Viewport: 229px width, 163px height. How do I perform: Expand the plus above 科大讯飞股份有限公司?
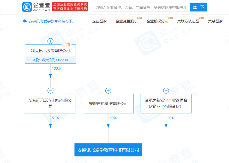click(50, 41)
